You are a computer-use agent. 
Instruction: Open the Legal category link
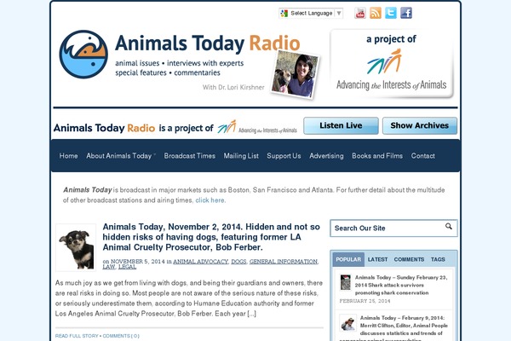(x=127, y=267)
